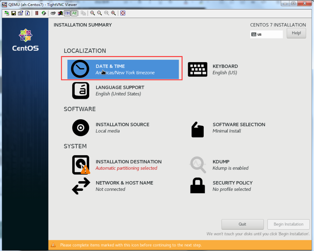Toggle the Alt key button
This screenshot has width=314, height=251.
tap(74, 13)
